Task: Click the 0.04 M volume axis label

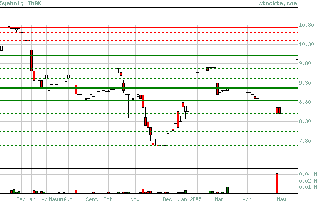Action: 308,175
